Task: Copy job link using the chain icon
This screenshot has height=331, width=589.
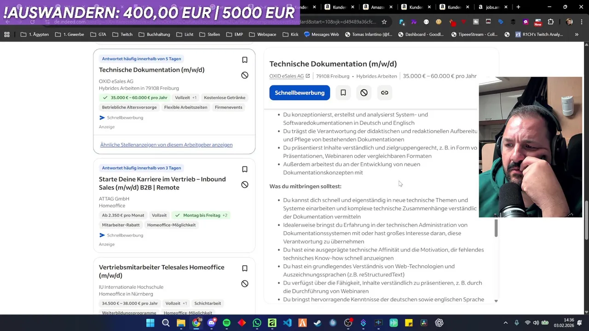Action: point(385,92)
